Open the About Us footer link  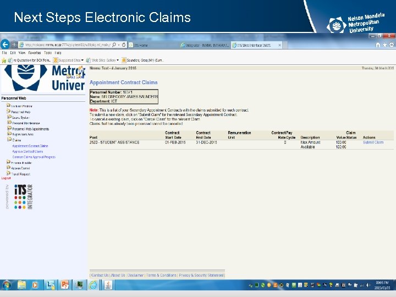pyautogui.click(x=118, y=276)
